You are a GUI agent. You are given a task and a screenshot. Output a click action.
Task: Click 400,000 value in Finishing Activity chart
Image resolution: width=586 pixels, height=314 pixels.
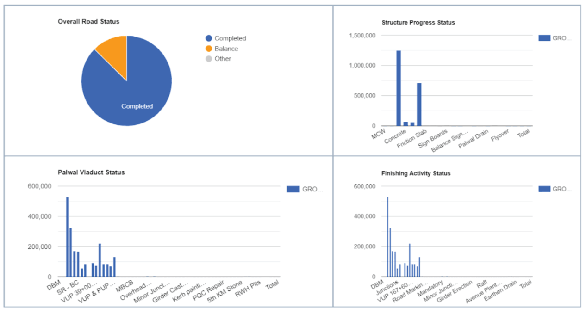(x=365, y=216)
